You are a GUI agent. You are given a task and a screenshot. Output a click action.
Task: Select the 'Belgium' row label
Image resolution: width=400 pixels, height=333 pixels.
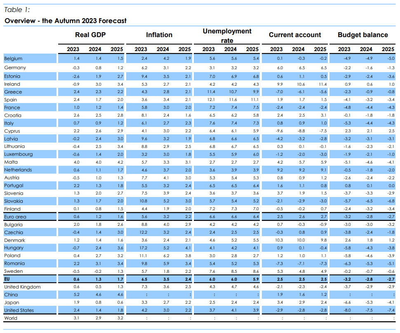(x=13, y=59)
